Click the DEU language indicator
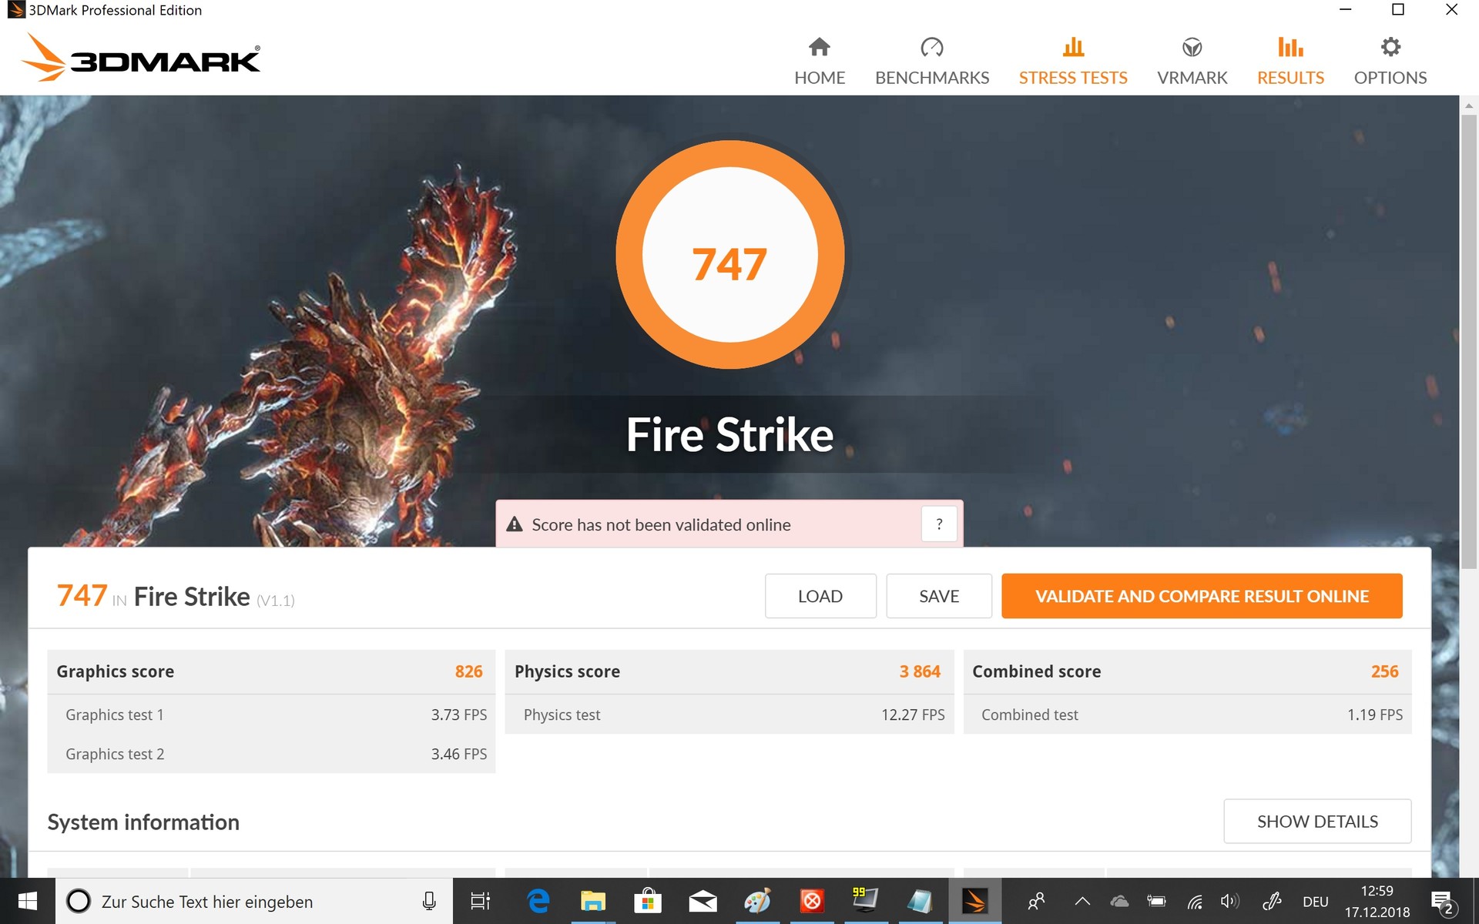The height and width of the screenshot is (924, 1479). (x=1316, y=902)
